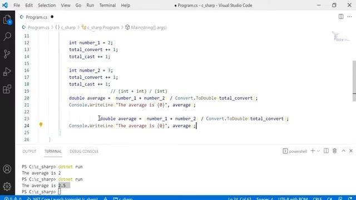
Task: Click C# language mode in status bar
Action: 330,199
